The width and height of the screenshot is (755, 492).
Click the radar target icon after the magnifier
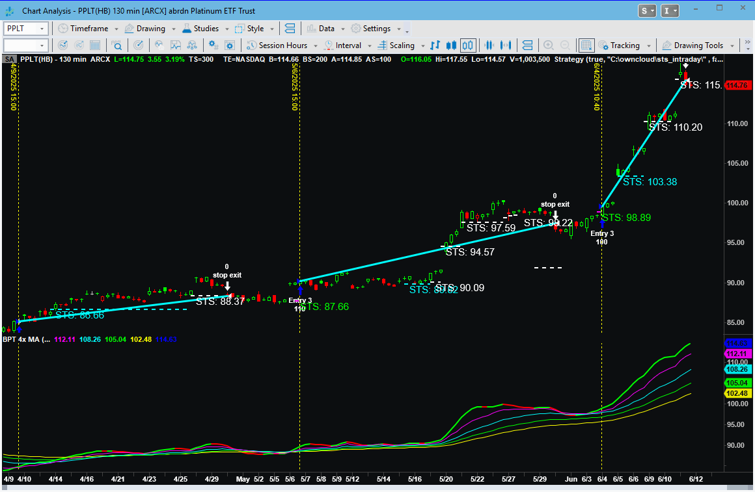pyautogui.click(x=138, y=45)
